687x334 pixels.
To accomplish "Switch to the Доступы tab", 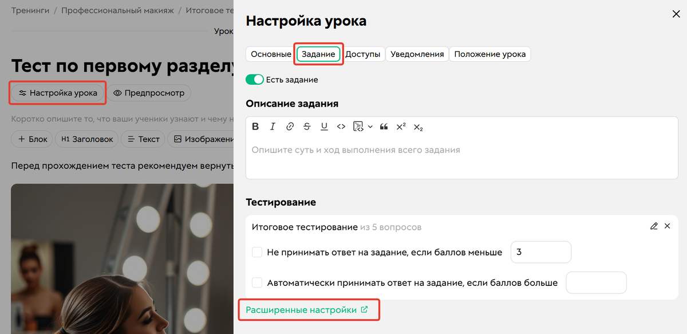I will tap(363, 54).
